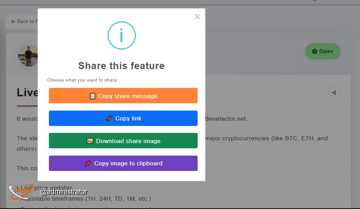Click Copy image to clipboard button

coord(123,163)
